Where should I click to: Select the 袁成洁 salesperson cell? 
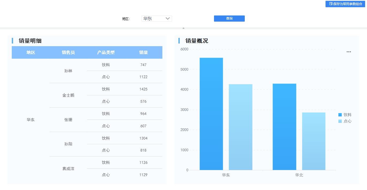(68, 169)
